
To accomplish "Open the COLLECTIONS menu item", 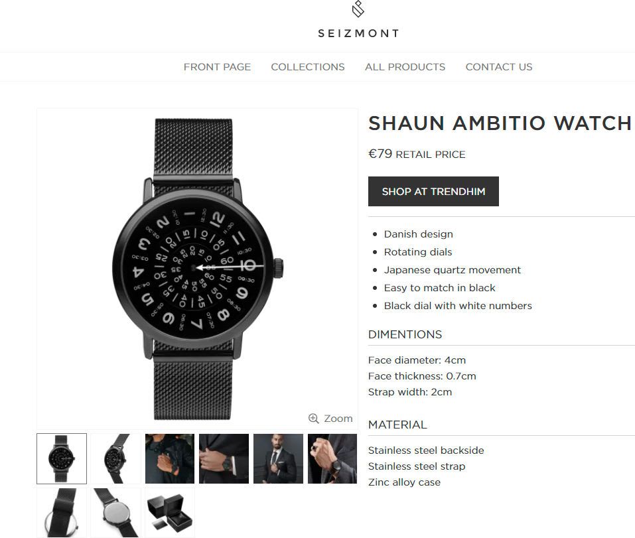I will (x=308, y=67).
